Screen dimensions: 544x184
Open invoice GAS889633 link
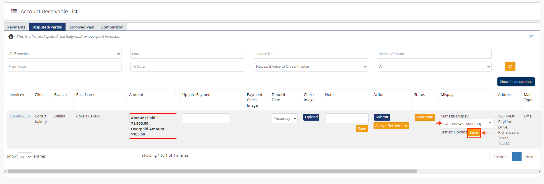[x=20, y=116]
